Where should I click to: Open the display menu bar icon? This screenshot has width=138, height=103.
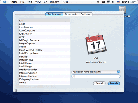[108, 2]
